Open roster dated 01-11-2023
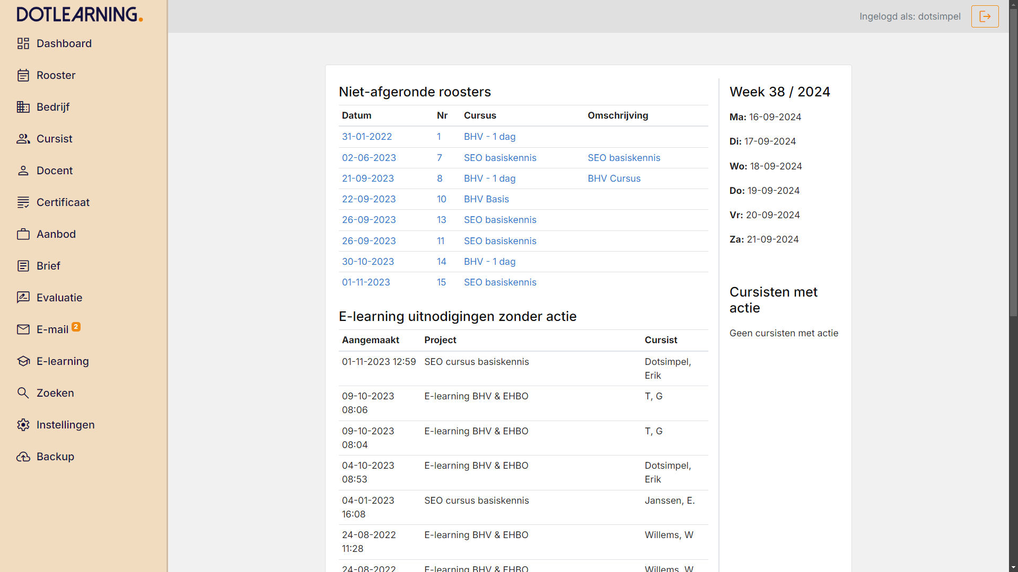 [366, 282]
